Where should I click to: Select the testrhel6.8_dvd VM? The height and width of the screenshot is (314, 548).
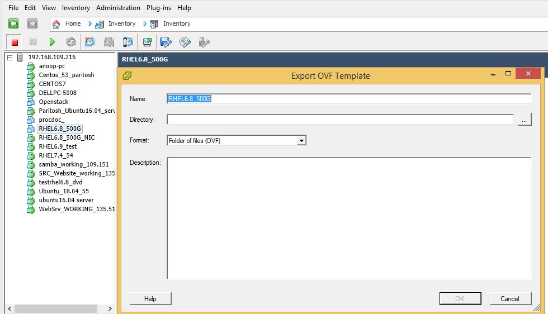click(60, 182)
